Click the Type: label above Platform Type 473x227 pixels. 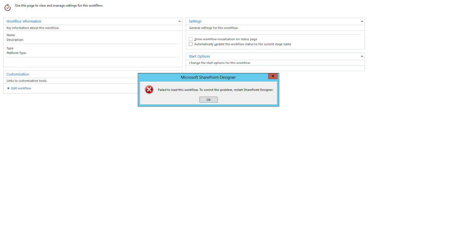click(10, 48)
